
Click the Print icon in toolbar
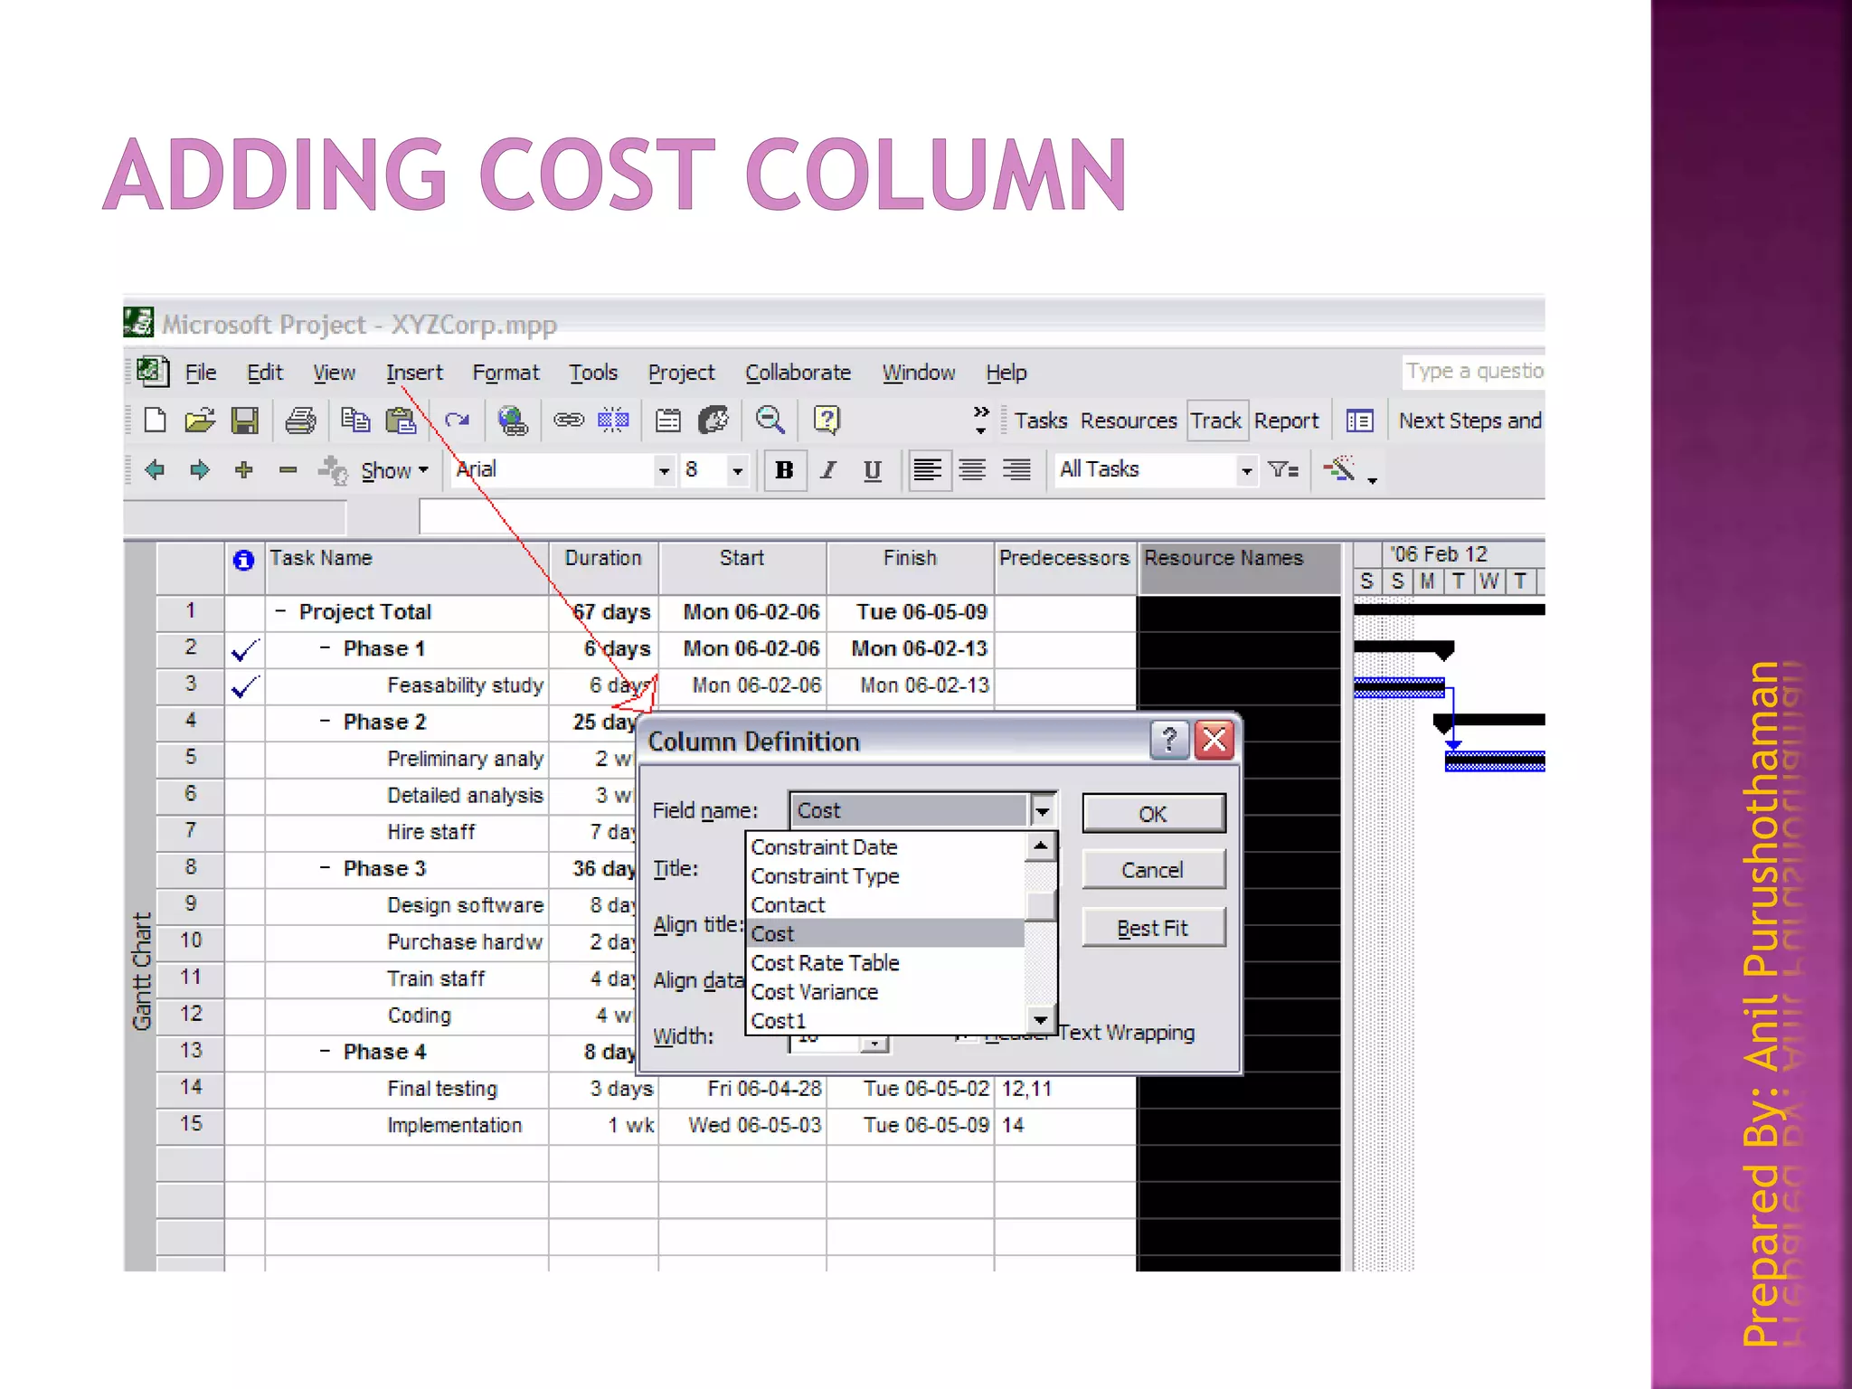point(300,420)
